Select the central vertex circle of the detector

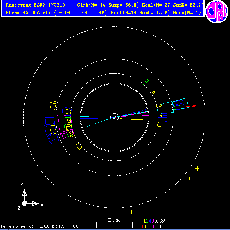[114, 117]
